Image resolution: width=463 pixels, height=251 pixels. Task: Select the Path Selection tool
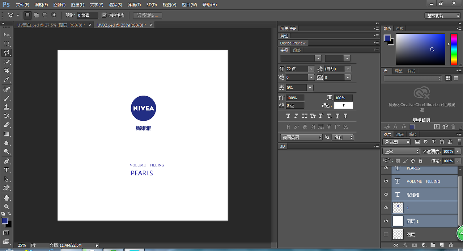[7, 179]
